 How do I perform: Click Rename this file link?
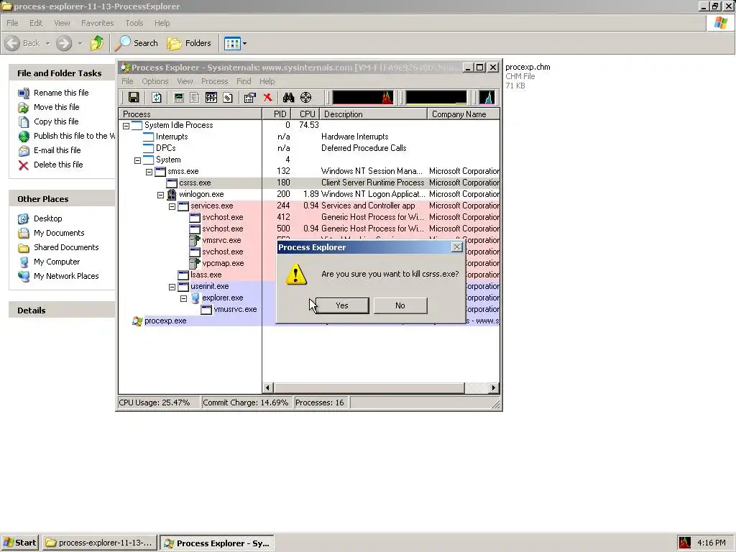(61, 93)
